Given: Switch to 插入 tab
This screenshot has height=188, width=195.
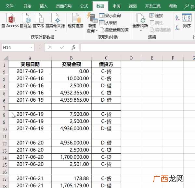Looking at the screenshot, I should 44,6.
